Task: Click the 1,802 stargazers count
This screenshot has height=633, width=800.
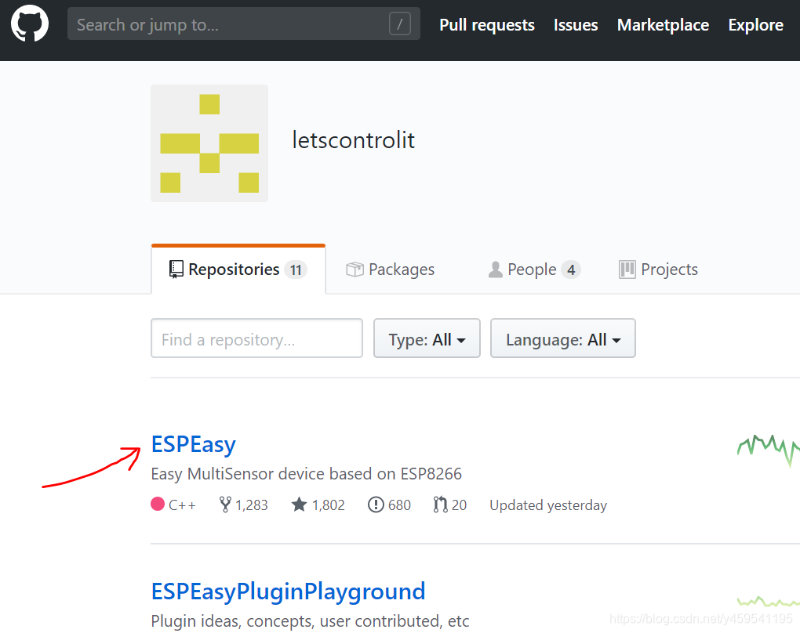Action: click(328, 505)
